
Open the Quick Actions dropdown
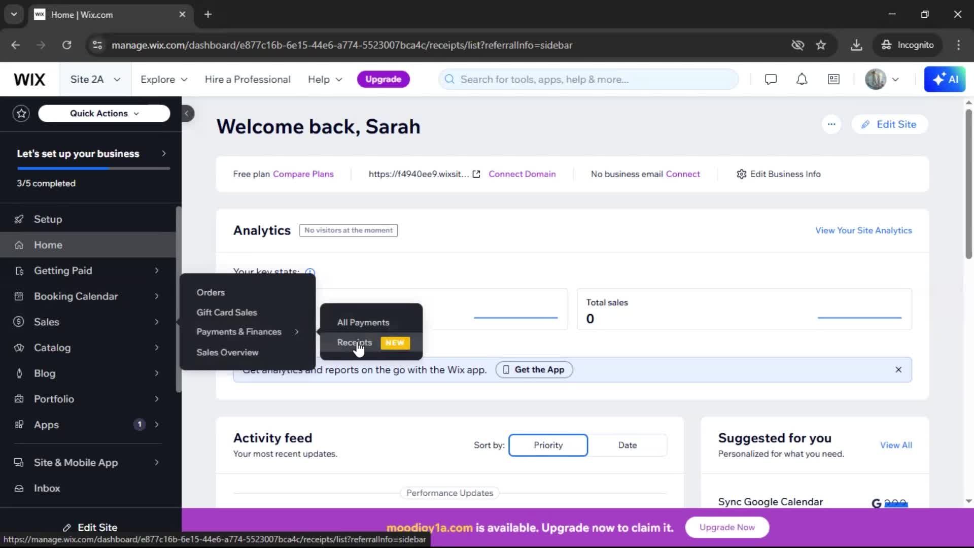[104, 113]
